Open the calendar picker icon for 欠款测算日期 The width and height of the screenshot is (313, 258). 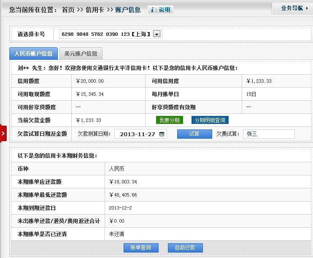pos(162,134)
